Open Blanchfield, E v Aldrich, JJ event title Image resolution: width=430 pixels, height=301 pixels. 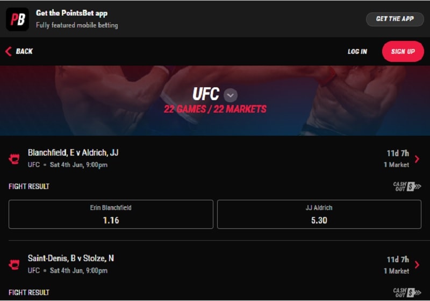pos(73,153)
